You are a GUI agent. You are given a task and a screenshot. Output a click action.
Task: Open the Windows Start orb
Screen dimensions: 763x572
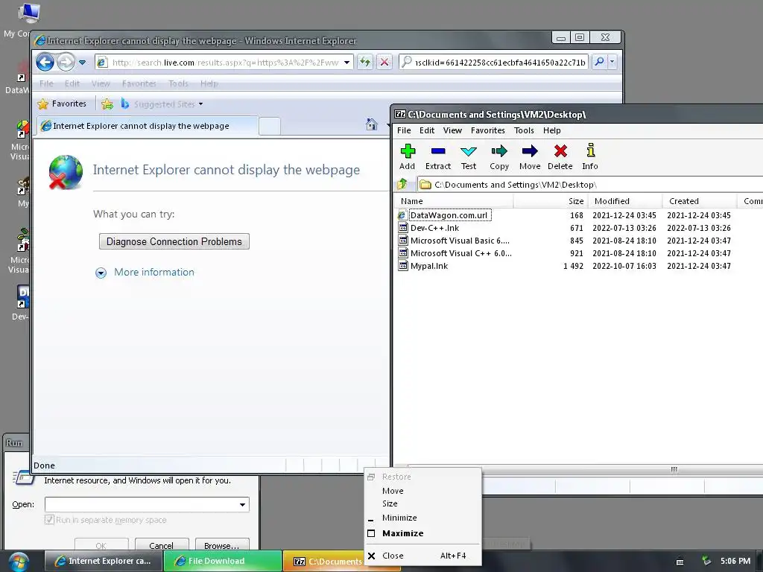pyautogui.click(x=19, y=562)
